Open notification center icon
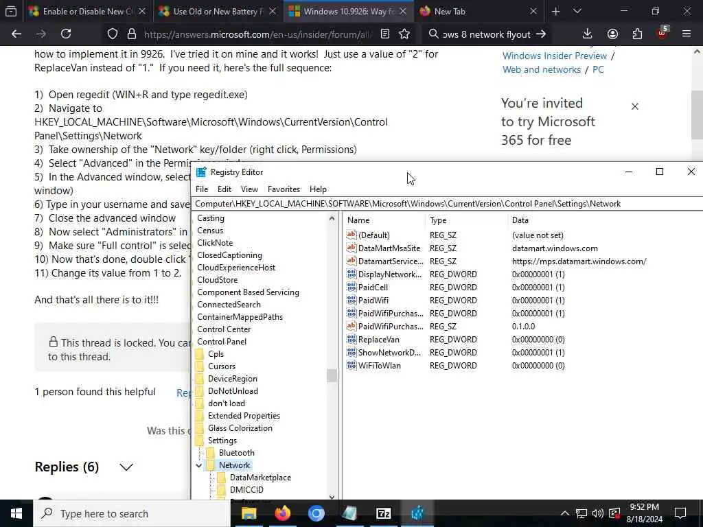703x527 pixels. click(680, 513)
